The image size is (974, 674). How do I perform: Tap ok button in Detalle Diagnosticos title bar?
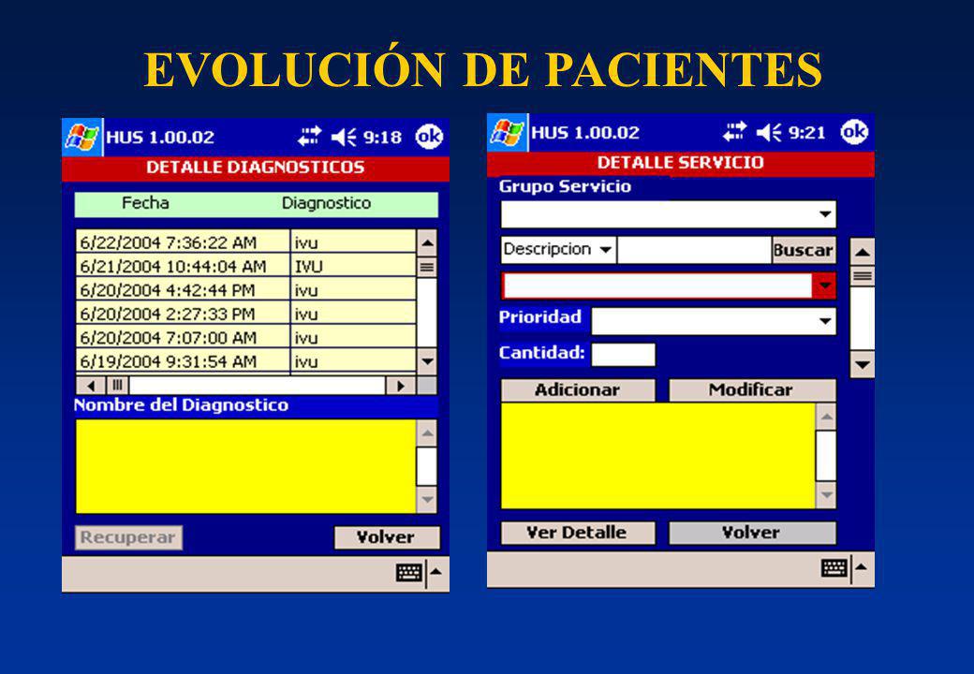[429, 137]
